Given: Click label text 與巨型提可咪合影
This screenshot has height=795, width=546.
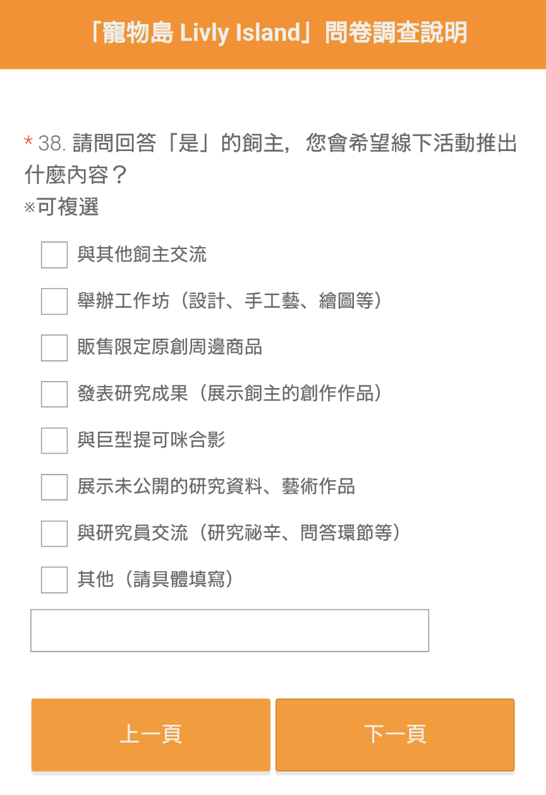Looking at the screenshot, I should click(152, 440).
